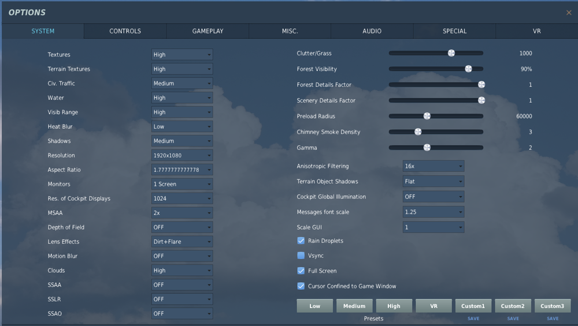Toggle Cursor Confined to Game Window

pyautogui.click(x=301, y=286)
